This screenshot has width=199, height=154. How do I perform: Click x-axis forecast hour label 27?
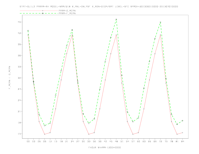tap(78, 141)
